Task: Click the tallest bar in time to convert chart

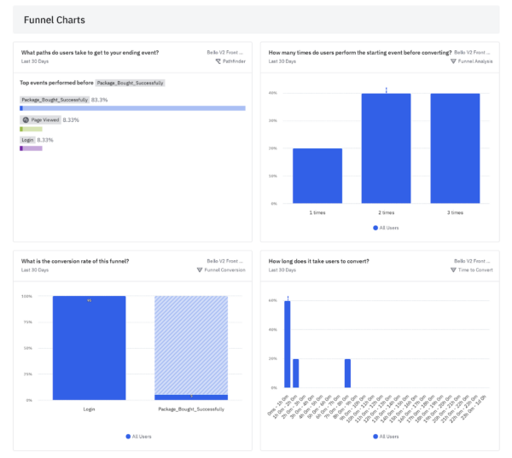Action: [x=288, y=345]
